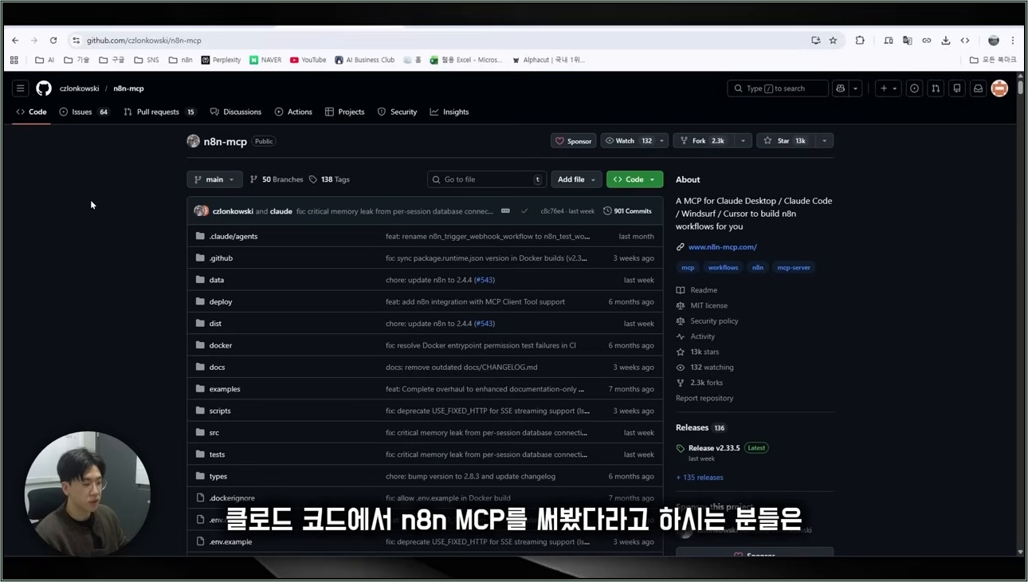View 901 Commits history

[628, 211]
